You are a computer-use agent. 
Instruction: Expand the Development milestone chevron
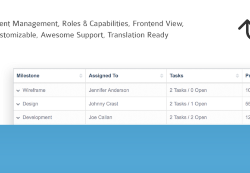(x=18, y=118)
